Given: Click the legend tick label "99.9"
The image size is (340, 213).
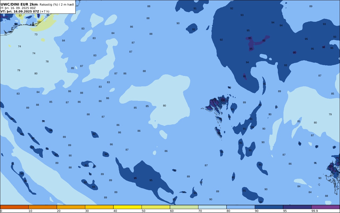Looking at the screenshot, I should coord(314,211).
